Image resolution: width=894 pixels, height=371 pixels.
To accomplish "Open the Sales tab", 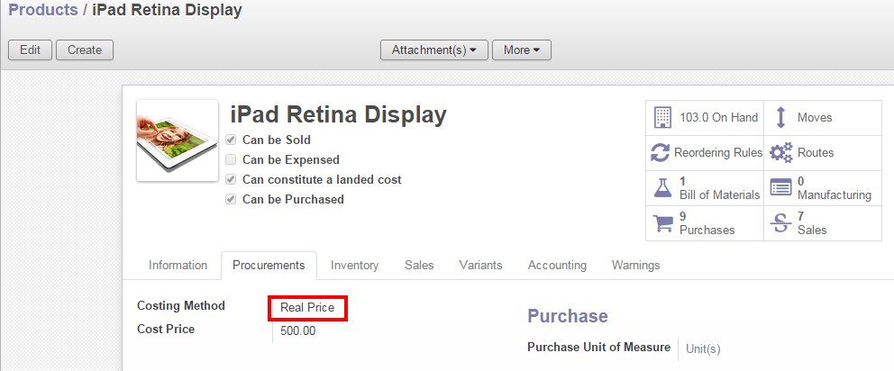I will (419, 265).
